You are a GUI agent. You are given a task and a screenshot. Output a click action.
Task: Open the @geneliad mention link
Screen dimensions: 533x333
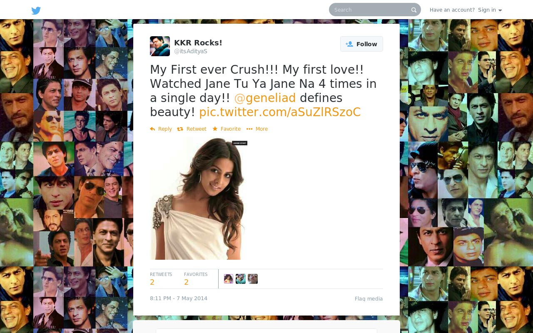tap(265, 98)
